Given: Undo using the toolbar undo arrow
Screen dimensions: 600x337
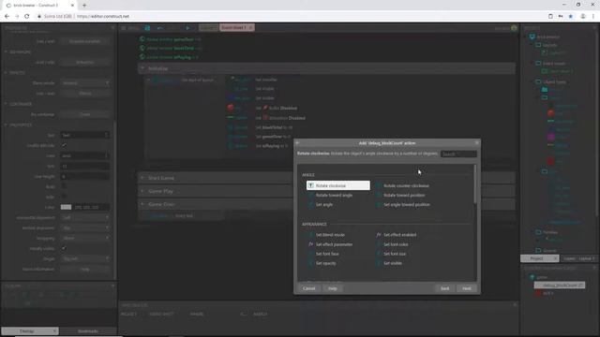Looking at the screenshot, I should [x=160, y=28].
